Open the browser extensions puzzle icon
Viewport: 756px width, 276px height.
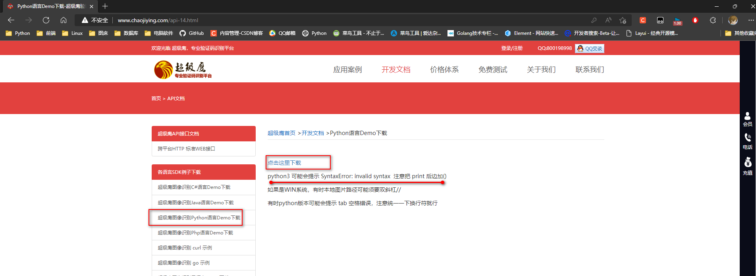713,20
